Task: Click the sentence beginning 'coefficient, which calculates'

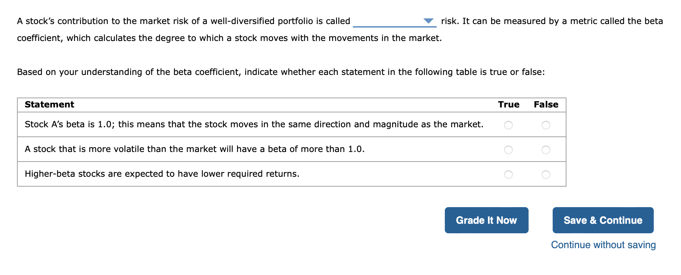Action: tap(229, 38)
